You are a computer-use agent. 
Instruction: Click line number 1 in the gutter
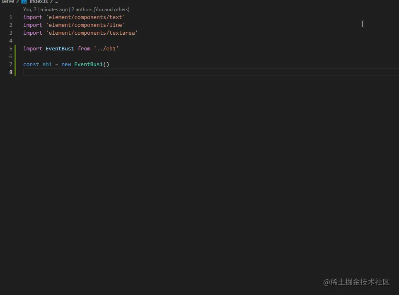(10, 17)
